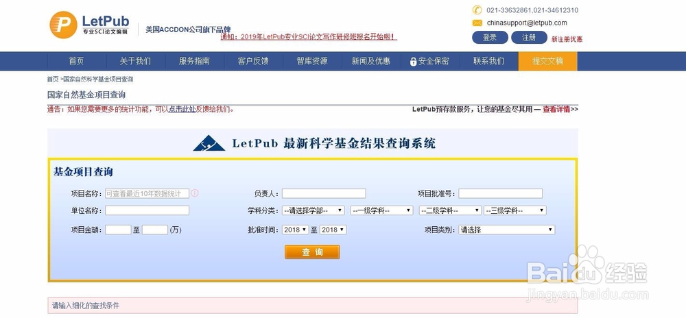Click the 新注册优惠 link

567,39
